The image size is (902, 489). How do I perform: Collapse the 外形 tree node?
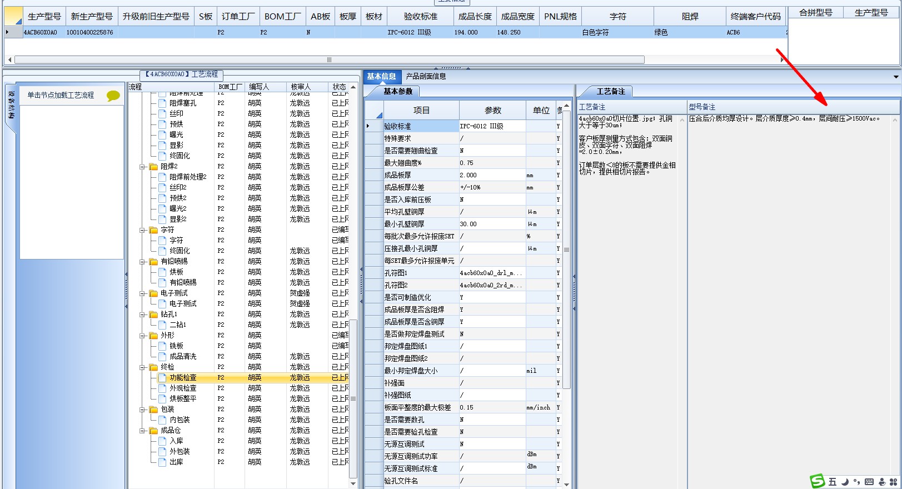pos(142,335)
